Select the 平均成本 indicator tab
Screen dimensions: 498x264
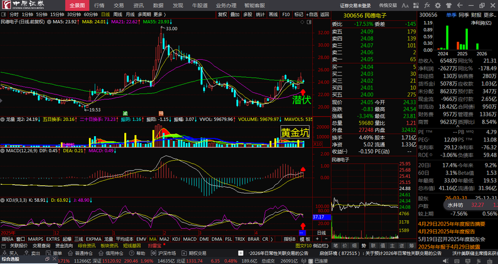tap(125, 239)
